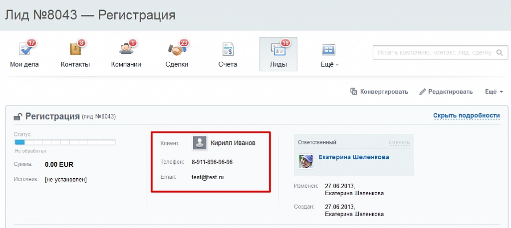This screenshot has width=511, height=228.
Task: Expand the Ещё actions dropdown at right
Action: coord(494,92)
